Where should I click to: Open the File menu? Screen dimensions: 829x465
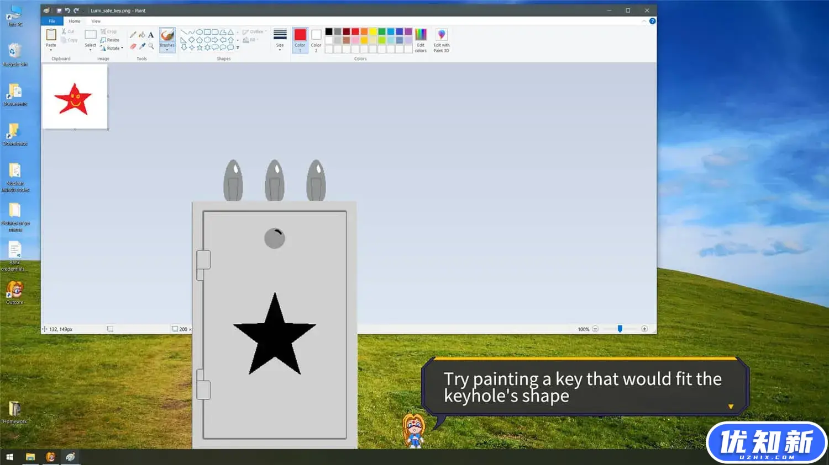(x=52, y=21)
